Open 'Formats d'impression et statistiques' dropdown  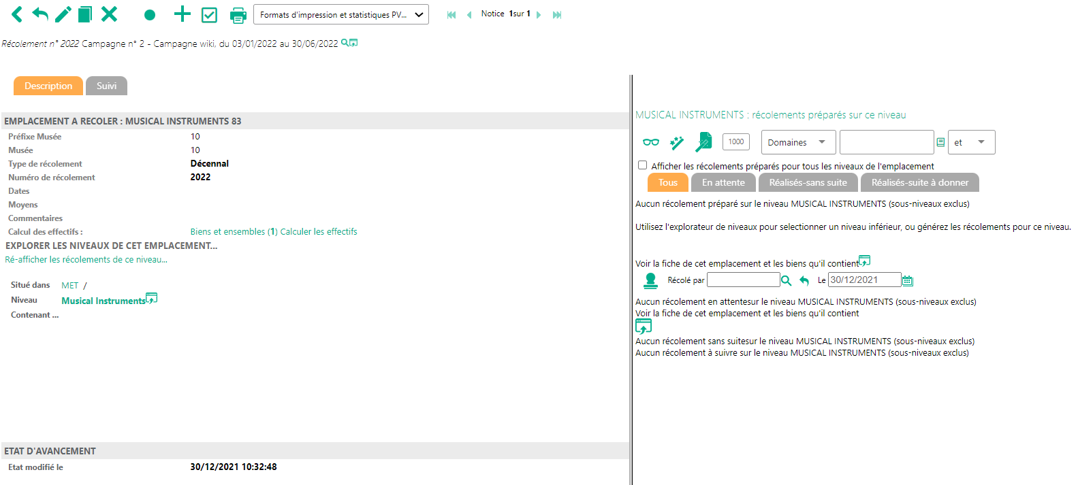(340, 14)
